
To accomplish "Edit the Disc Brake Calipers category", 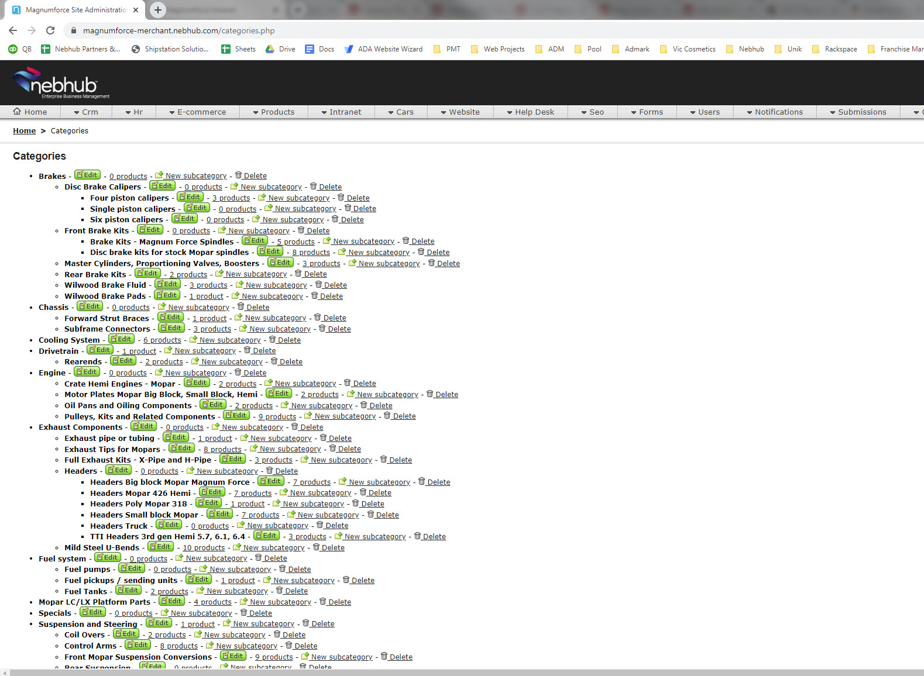I will pyautogui.click(x=162, y=186).
